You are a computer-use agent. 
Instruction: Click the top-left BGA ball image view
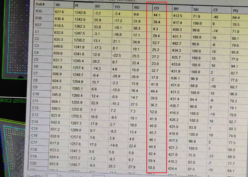point(14,39)
